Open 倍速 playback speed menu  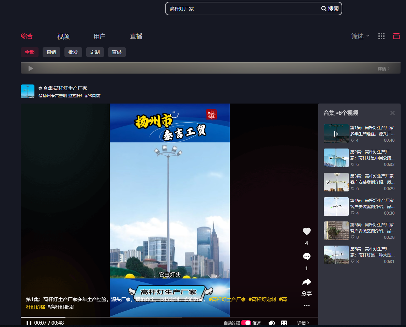click(x=257, y=323)
